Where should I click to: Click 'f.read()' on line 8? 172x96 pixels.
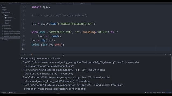[x=55, y=36]
